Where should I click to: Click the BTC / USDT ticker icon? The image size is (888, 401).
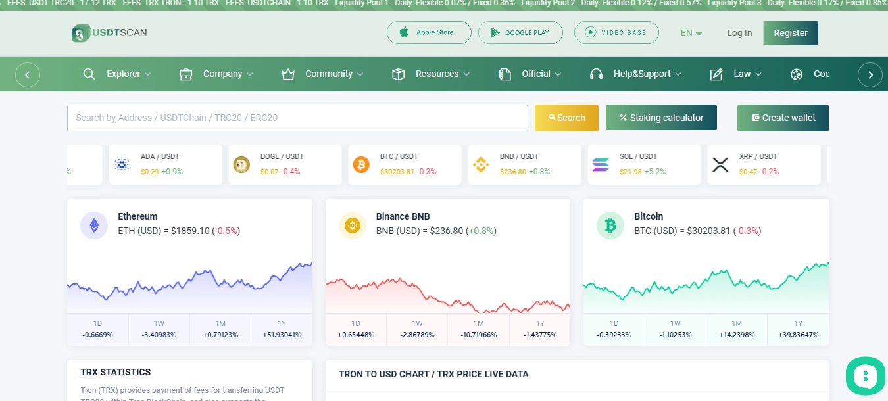361,164
